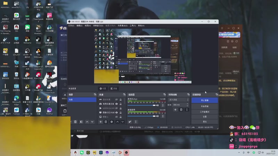The width and height of the screenshot is (278, 156).
Task: Mute the 麦克风/Aux audio channel
Action: click(158, 105)
